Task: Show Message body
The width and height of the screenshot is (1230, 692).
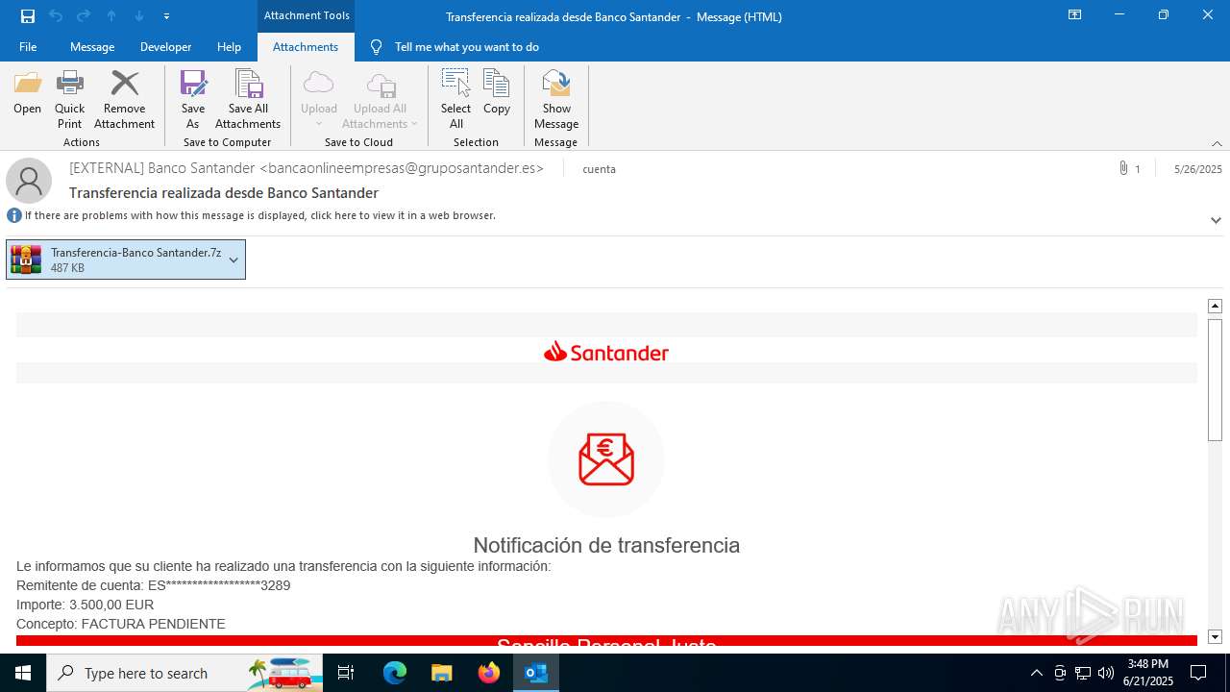Action: pos(556,100)
